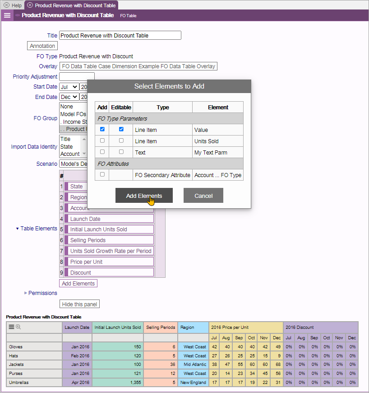The image size is (369, 393).
Task: Select Selling Periods table element
Action: [109, 240]
